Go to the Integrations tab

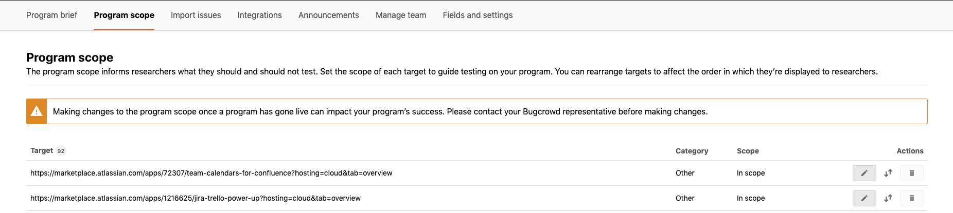coord(259,15)
